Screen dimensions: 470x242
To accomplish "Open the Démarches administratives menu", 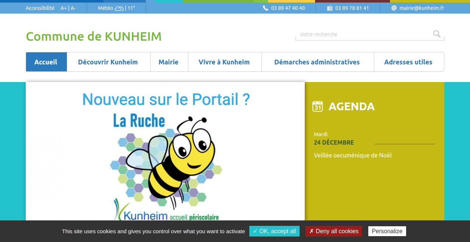I will (x=318, y=62).
